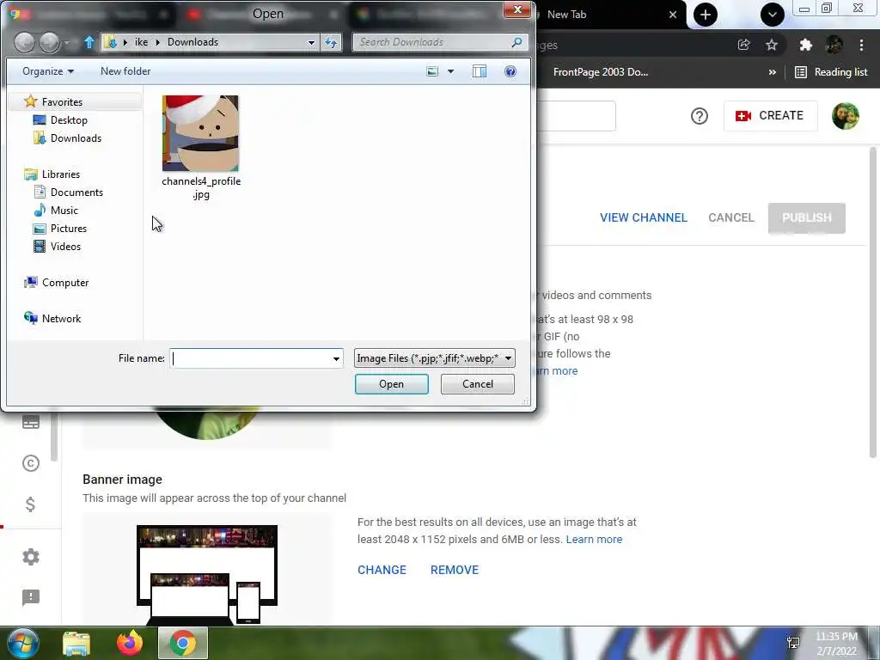Screen dimensions: 880x660
Task: Click VIEW CHANNEL link
Action: tap(643, 217)
